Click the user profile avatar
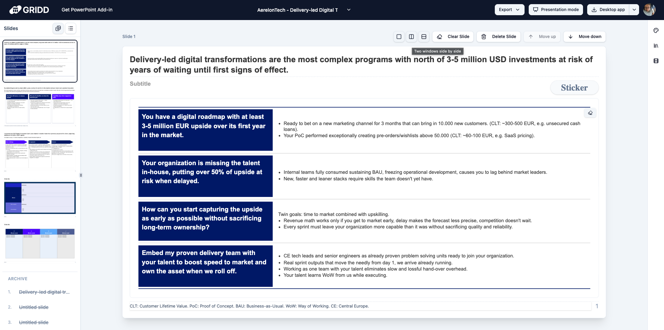Image resolution: width=664 pixels, height=330 pixels. [x=649, y=10]
